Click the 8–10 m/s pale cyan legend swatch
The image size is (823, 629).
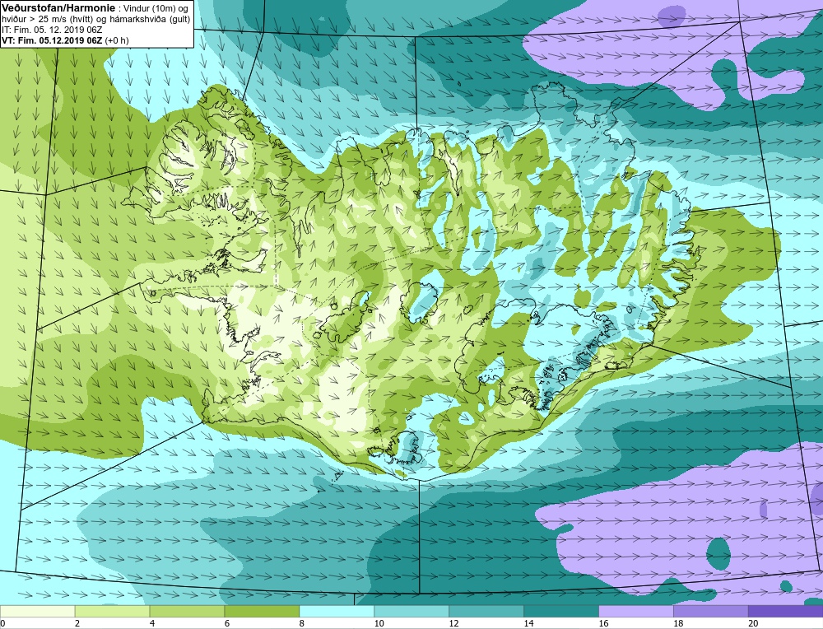pos(337,611)
